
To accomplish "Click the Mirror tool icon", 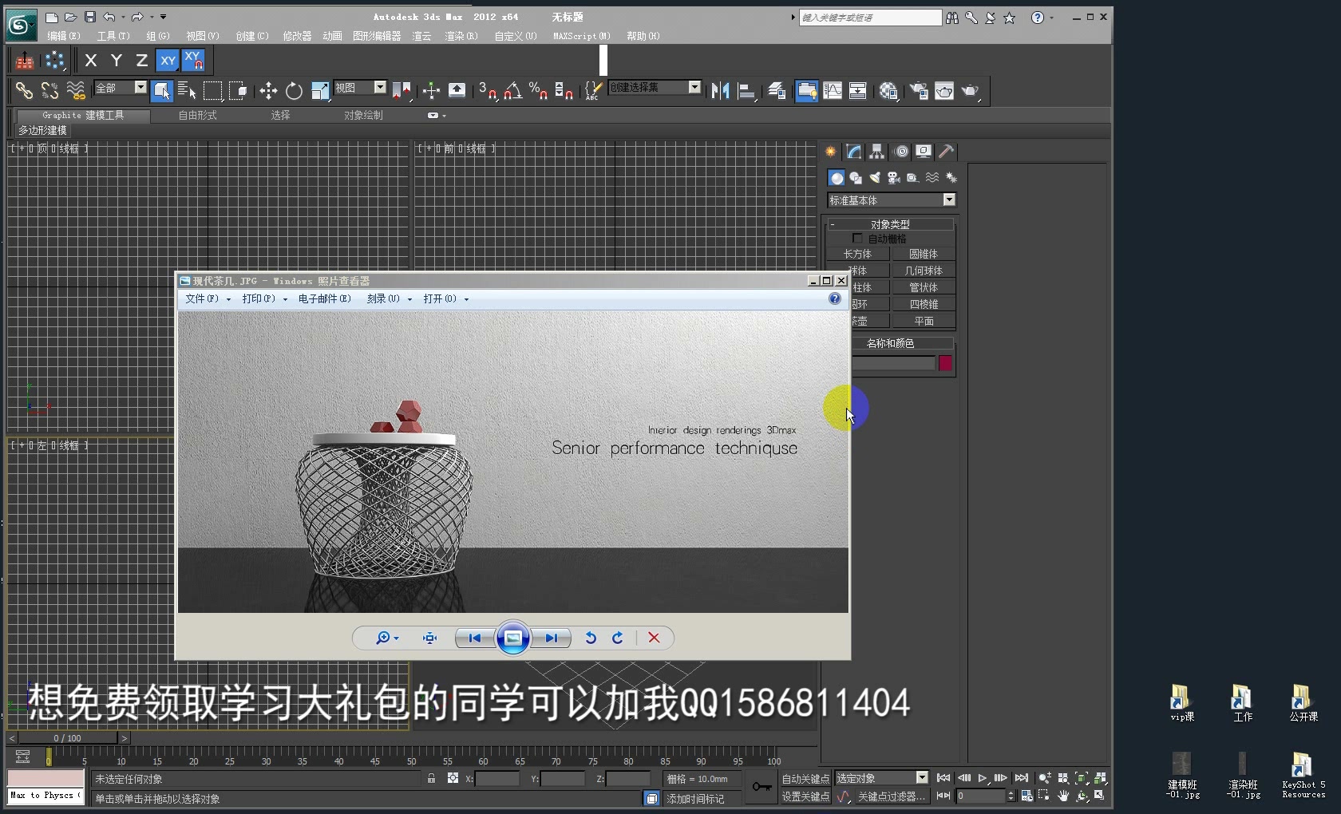I will (x=720, y=91).
